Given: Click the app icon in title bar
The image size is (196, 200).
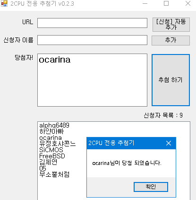Looking at the screenshot, I should point(4,3).
